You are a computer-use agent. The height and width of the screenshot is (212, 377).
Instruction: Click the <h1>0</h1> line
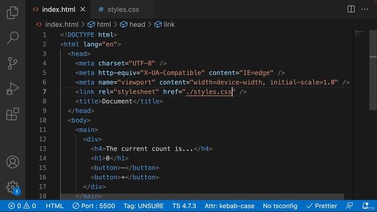point(110,158)
